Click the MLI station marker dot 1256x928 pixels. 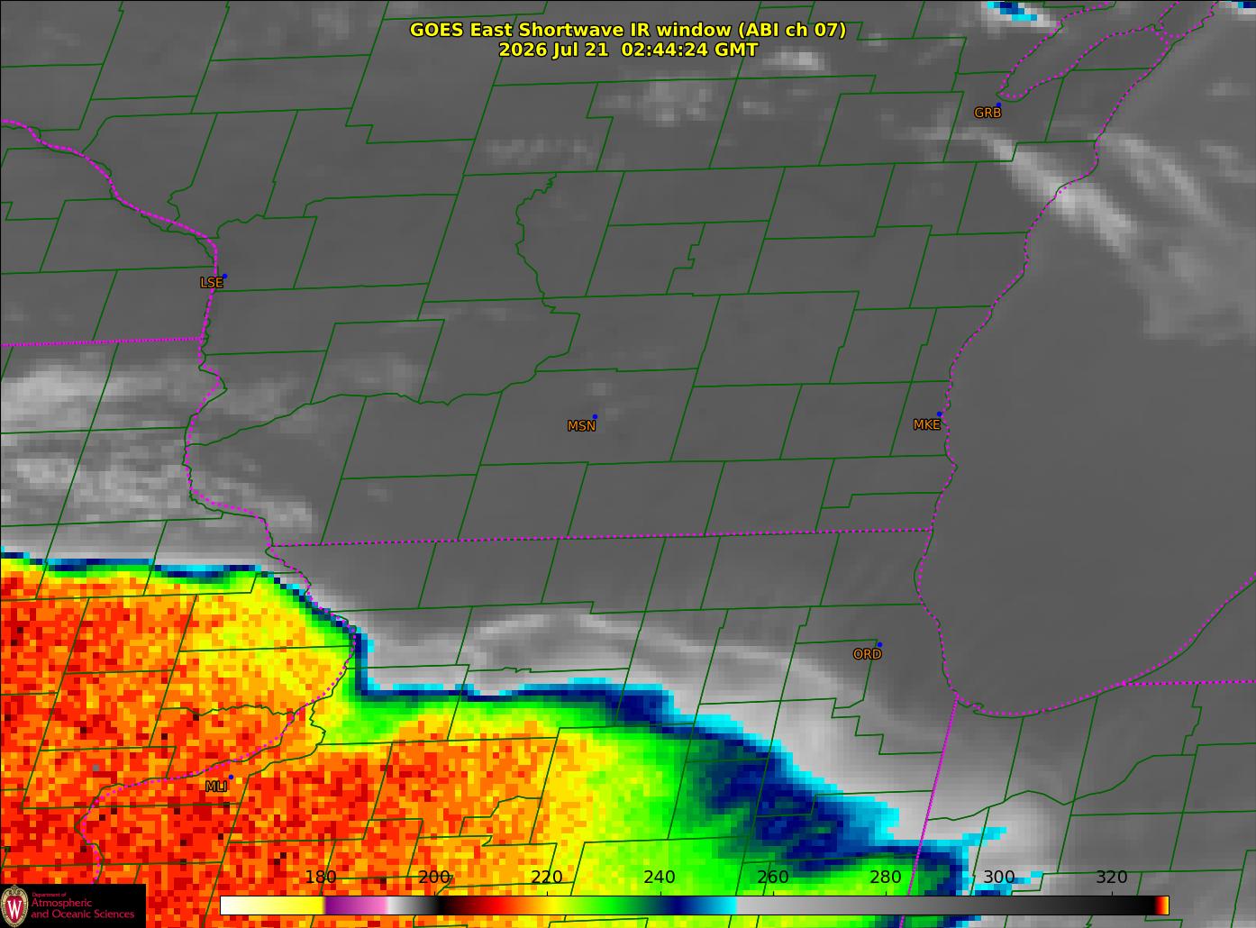232,777
